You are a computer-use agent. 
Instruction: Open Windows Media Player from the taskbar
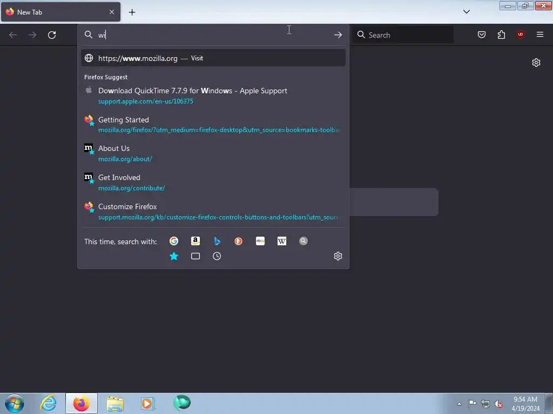(148, 403)
